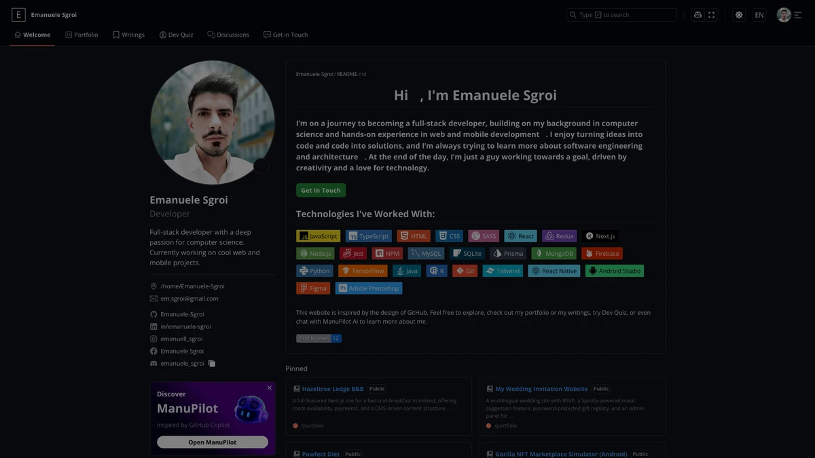Viewport: 815px width, 458px height.
Task: Copy the Discord username emanuele_sgroi
Action: pos(212,364)
